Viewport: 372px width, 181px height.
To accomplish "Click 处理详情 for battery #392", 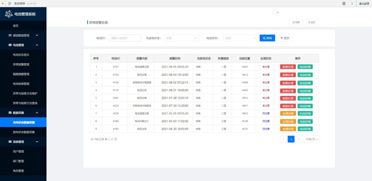I will [288, 129].
